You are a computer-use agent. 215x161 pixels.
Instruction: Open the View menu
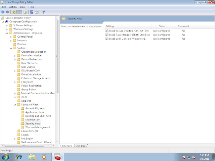(x=23, y=7)
